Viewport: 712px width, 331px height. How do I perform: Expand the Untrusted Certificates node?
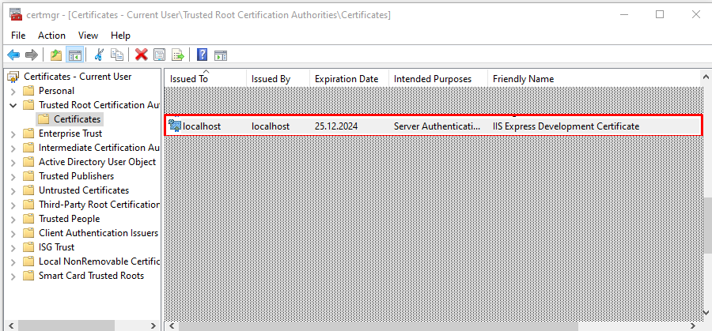13,190
